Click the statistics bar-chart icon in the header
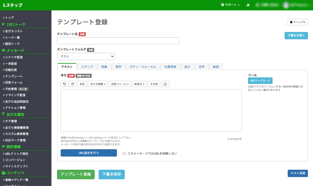This screenshot has height=186, width=313. point(248,5)
